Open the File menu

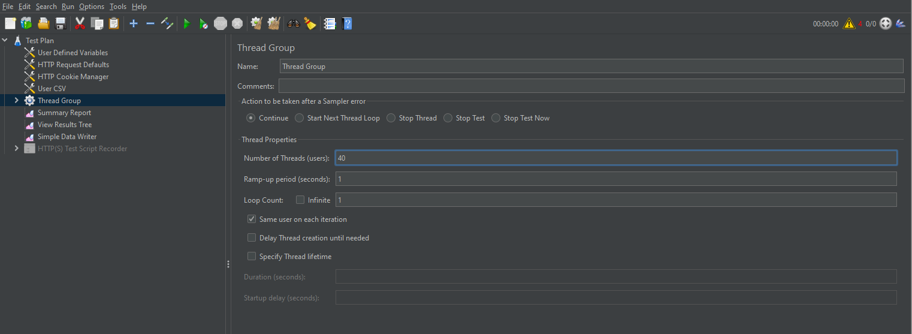(8, 7)
